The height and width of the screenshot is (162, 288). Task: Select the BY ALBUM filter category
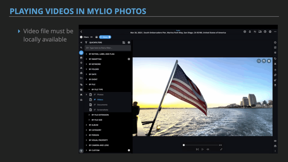click(x=93, y=125)
